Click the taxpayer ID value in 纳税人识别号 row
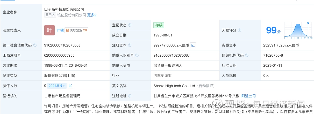The image size is (314, 114). coord(172,55)
